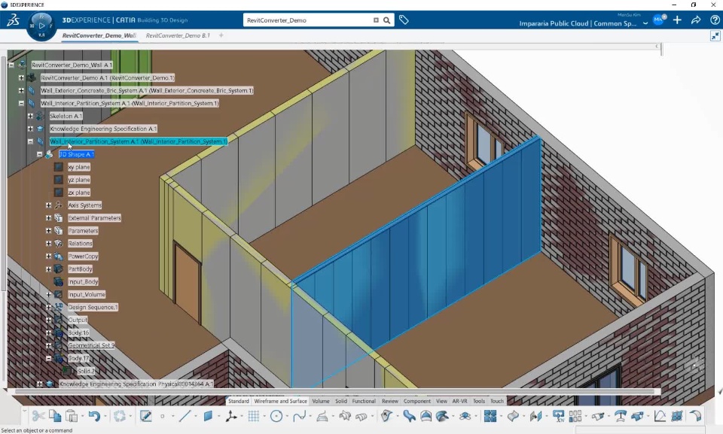The width and height of the screenshot is (723, 434).
Task: Click the Fill surface icon
Action: coord(426,416)
